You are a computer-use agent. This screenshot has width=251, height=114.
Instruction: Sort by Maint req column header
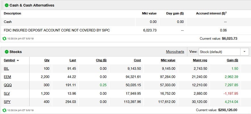tap(200, 60)
